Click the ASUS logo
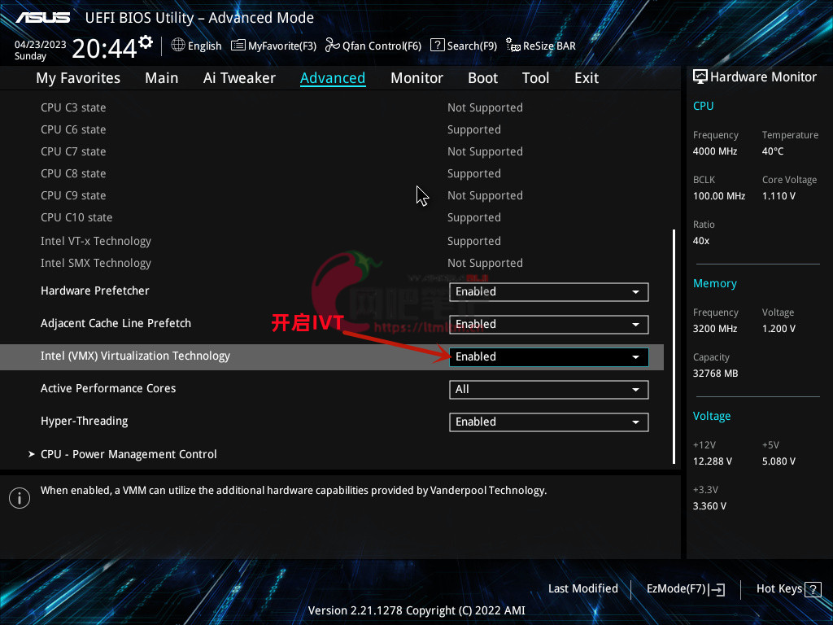 42,18
